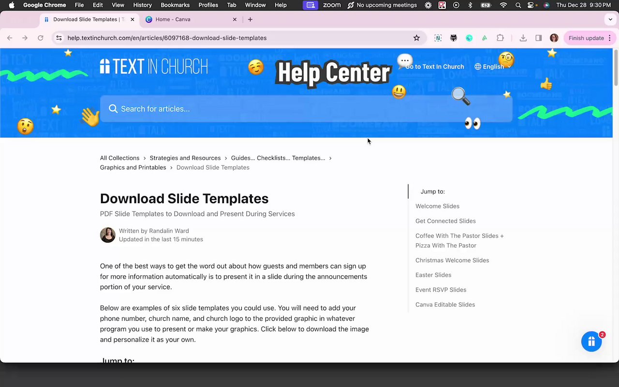
Task: Open the Edit menu
Action: (98, 5)
